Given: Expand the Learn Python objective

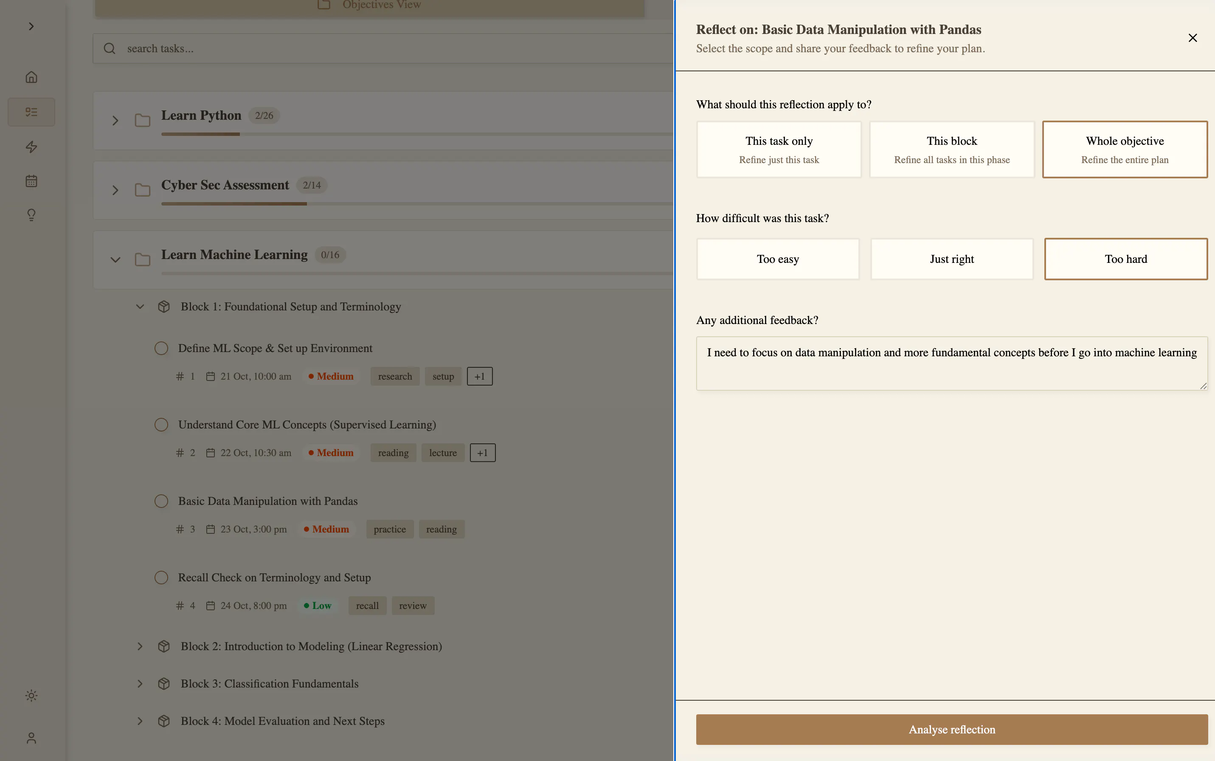Looking at the screenshot, I should click(115, 120).
